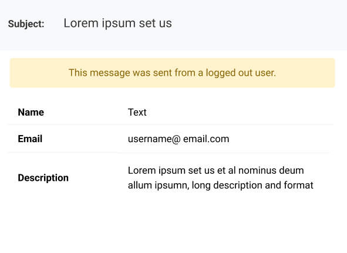Click 'long description' in the description text
Viewport: 347px width, 253px height.
[x=227, y=185]
